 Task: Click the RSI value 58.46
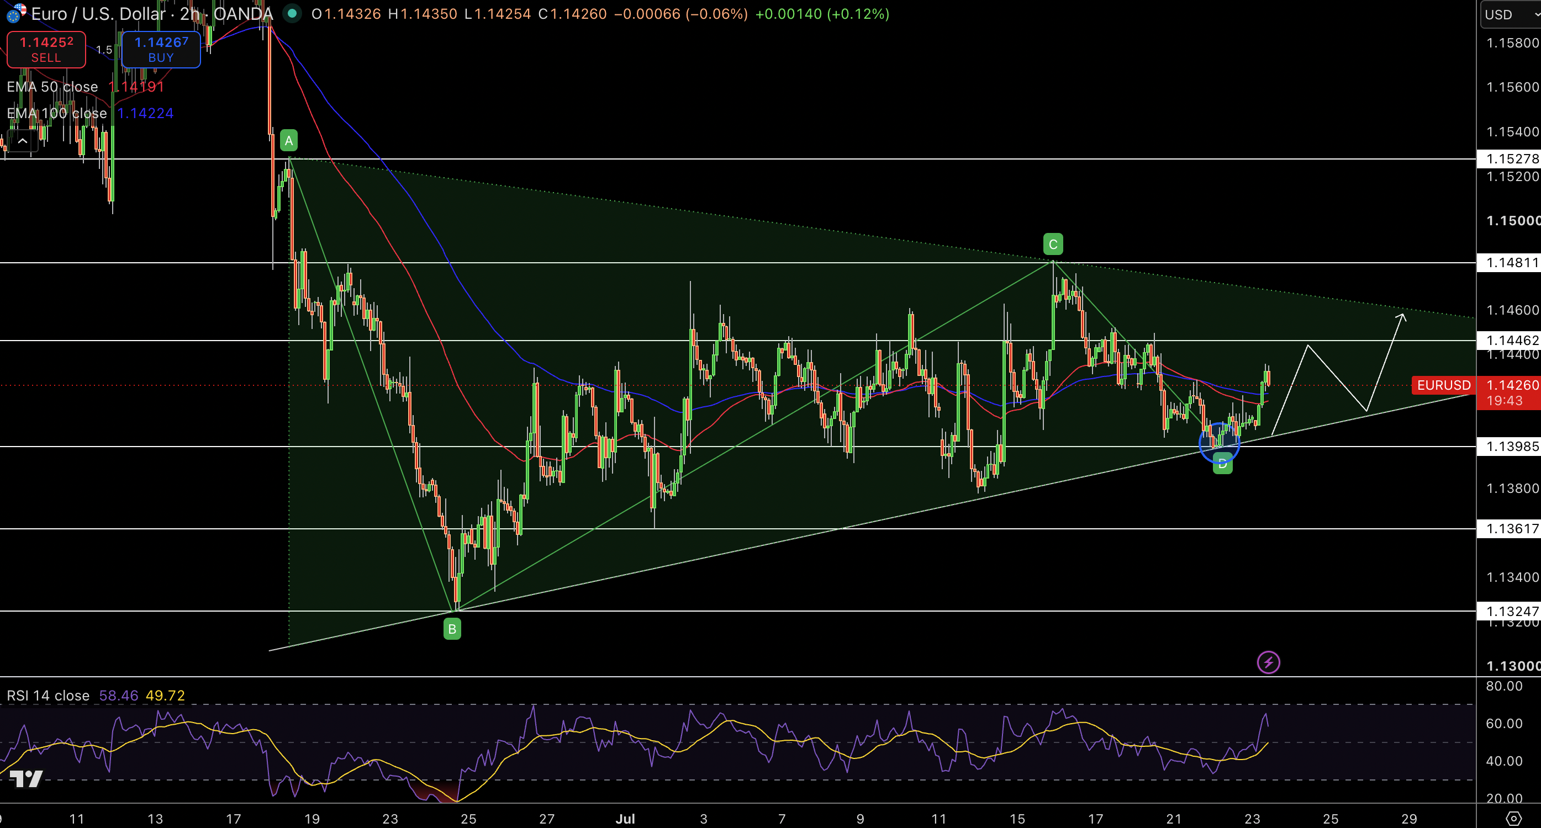coord(118,696)
